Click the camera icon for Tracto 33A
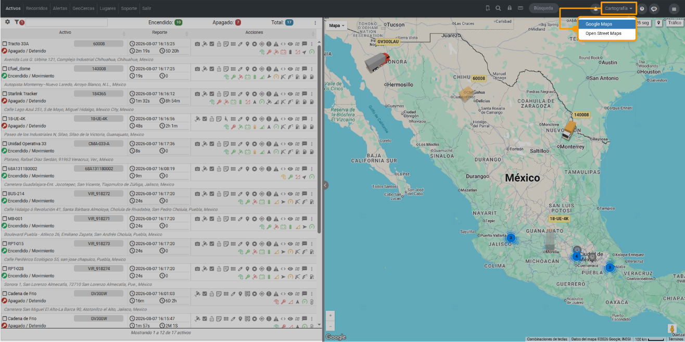 (x=197, y=44)
